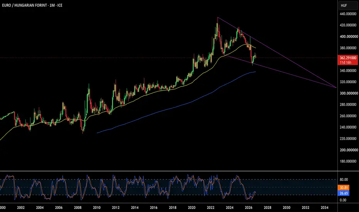Image resolution: width=359 pixels, height=212 pixels.
Task: Click the 2034 label on time axis
Action: click(x=324, y=208)
